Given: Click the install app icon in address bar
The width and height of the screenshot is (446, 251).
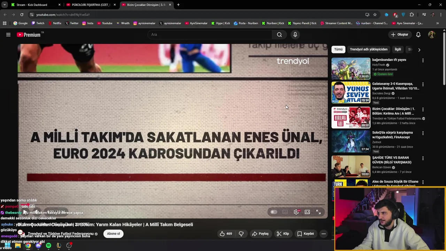Looking at the screenshot, I should pos(367,15).
